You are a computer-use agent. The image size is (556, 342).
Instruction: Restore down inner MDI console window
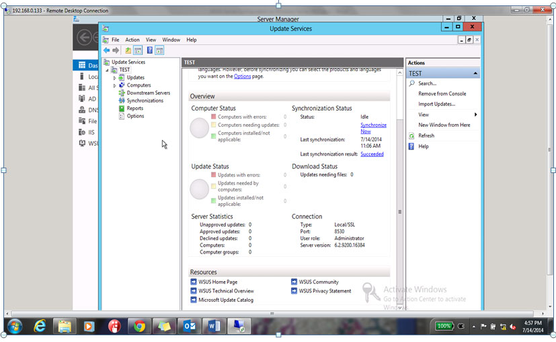(x=469, y=40)
